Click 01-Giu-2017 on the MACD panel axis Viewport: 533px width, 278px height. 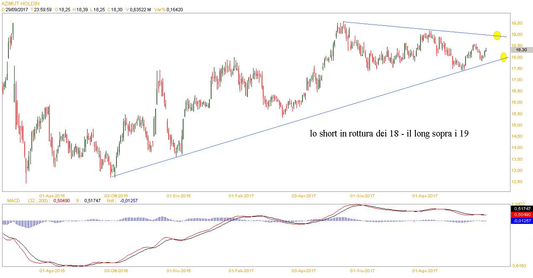click(362, 271)
